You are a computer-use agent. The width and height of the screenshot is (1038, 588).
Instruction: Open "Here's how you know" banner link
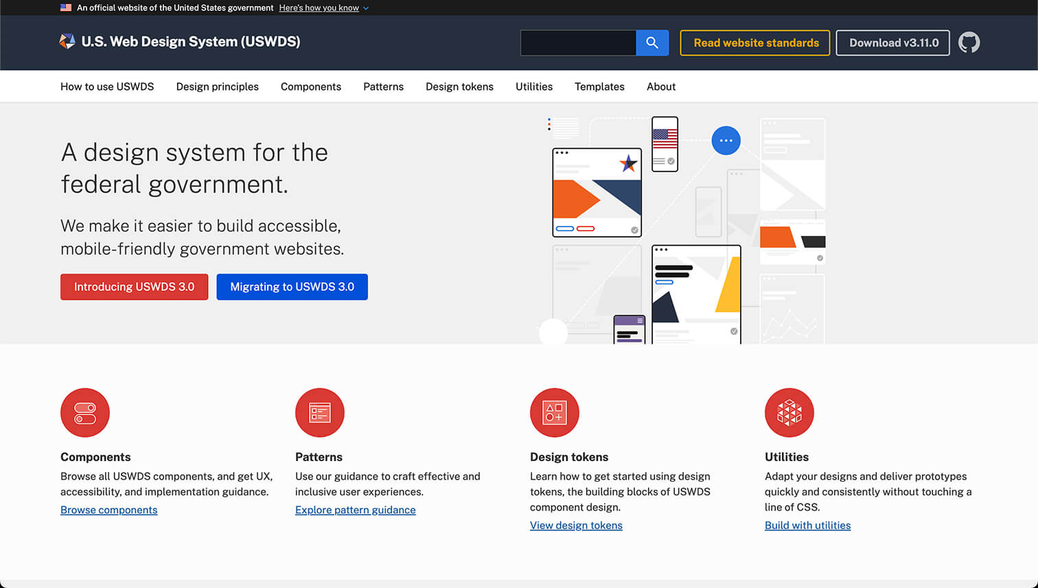pos(319,8)
